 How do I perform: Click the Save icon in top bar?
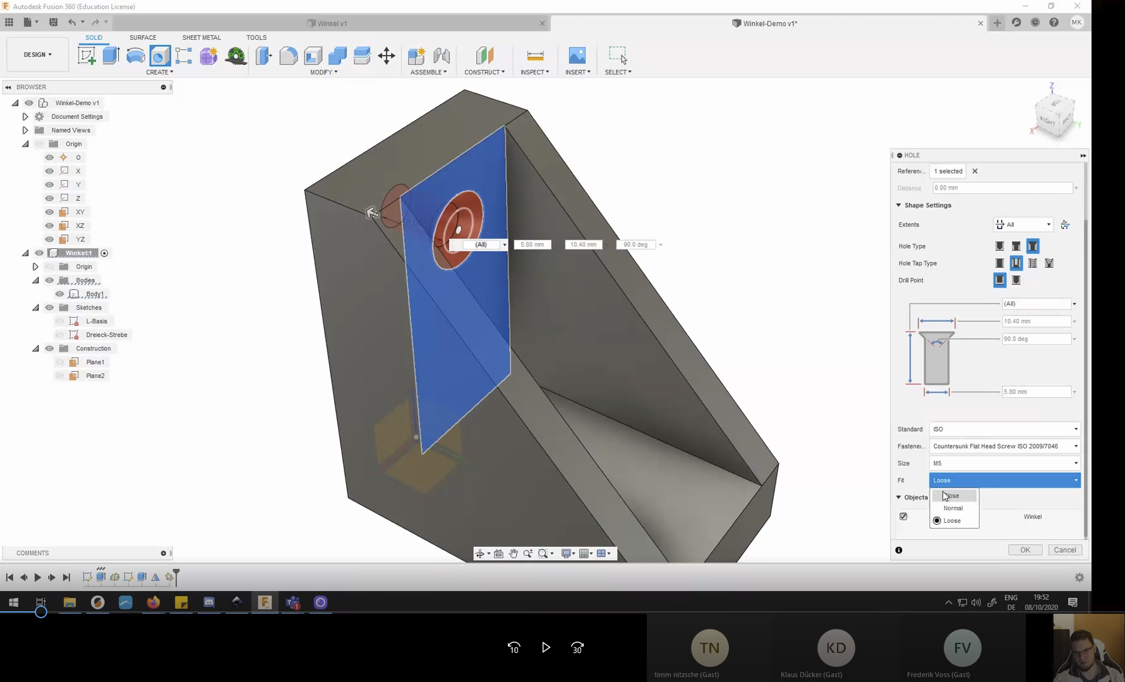click(x=53, y=22)
